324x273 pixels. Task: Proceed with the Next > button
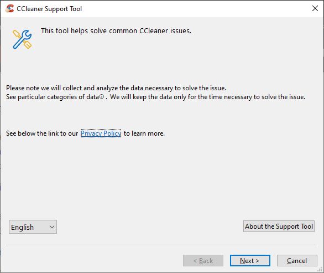[x=250, y=261]
